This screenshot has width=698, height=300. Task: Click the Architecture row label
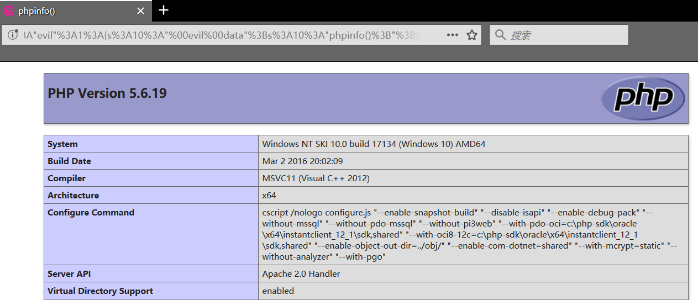[73, 196]
